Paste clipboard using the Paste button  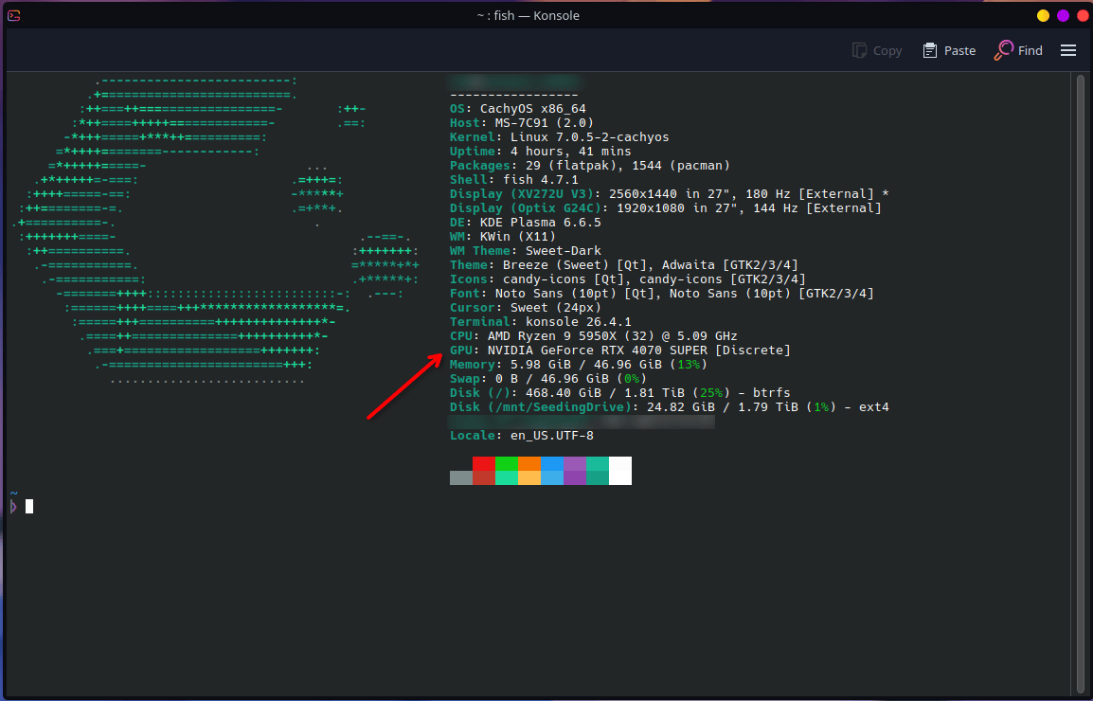point(949,50)
